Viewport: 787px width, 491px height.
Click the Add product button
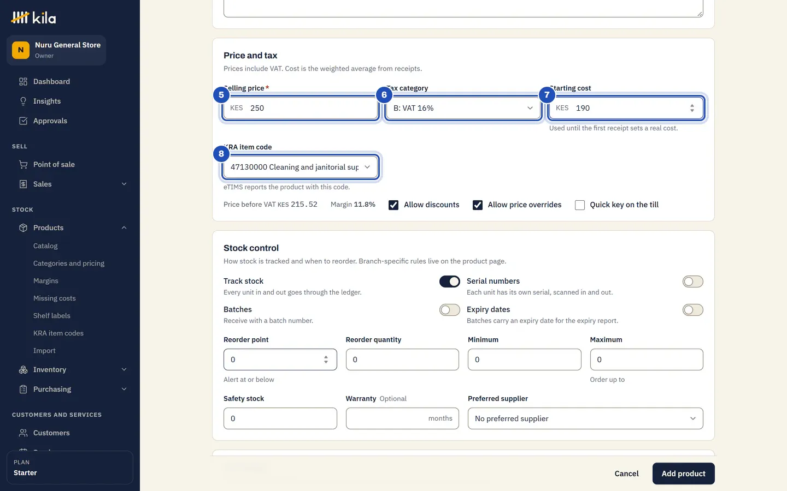[683, 474]
